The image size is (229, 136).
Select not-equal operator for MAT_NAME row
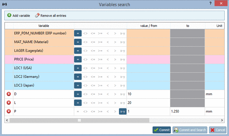coord(85,42)
